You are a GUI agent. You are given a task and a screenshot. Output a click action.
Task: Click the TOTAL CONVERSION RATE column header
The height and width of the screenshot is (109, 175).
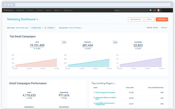click(x=156, y=88)
